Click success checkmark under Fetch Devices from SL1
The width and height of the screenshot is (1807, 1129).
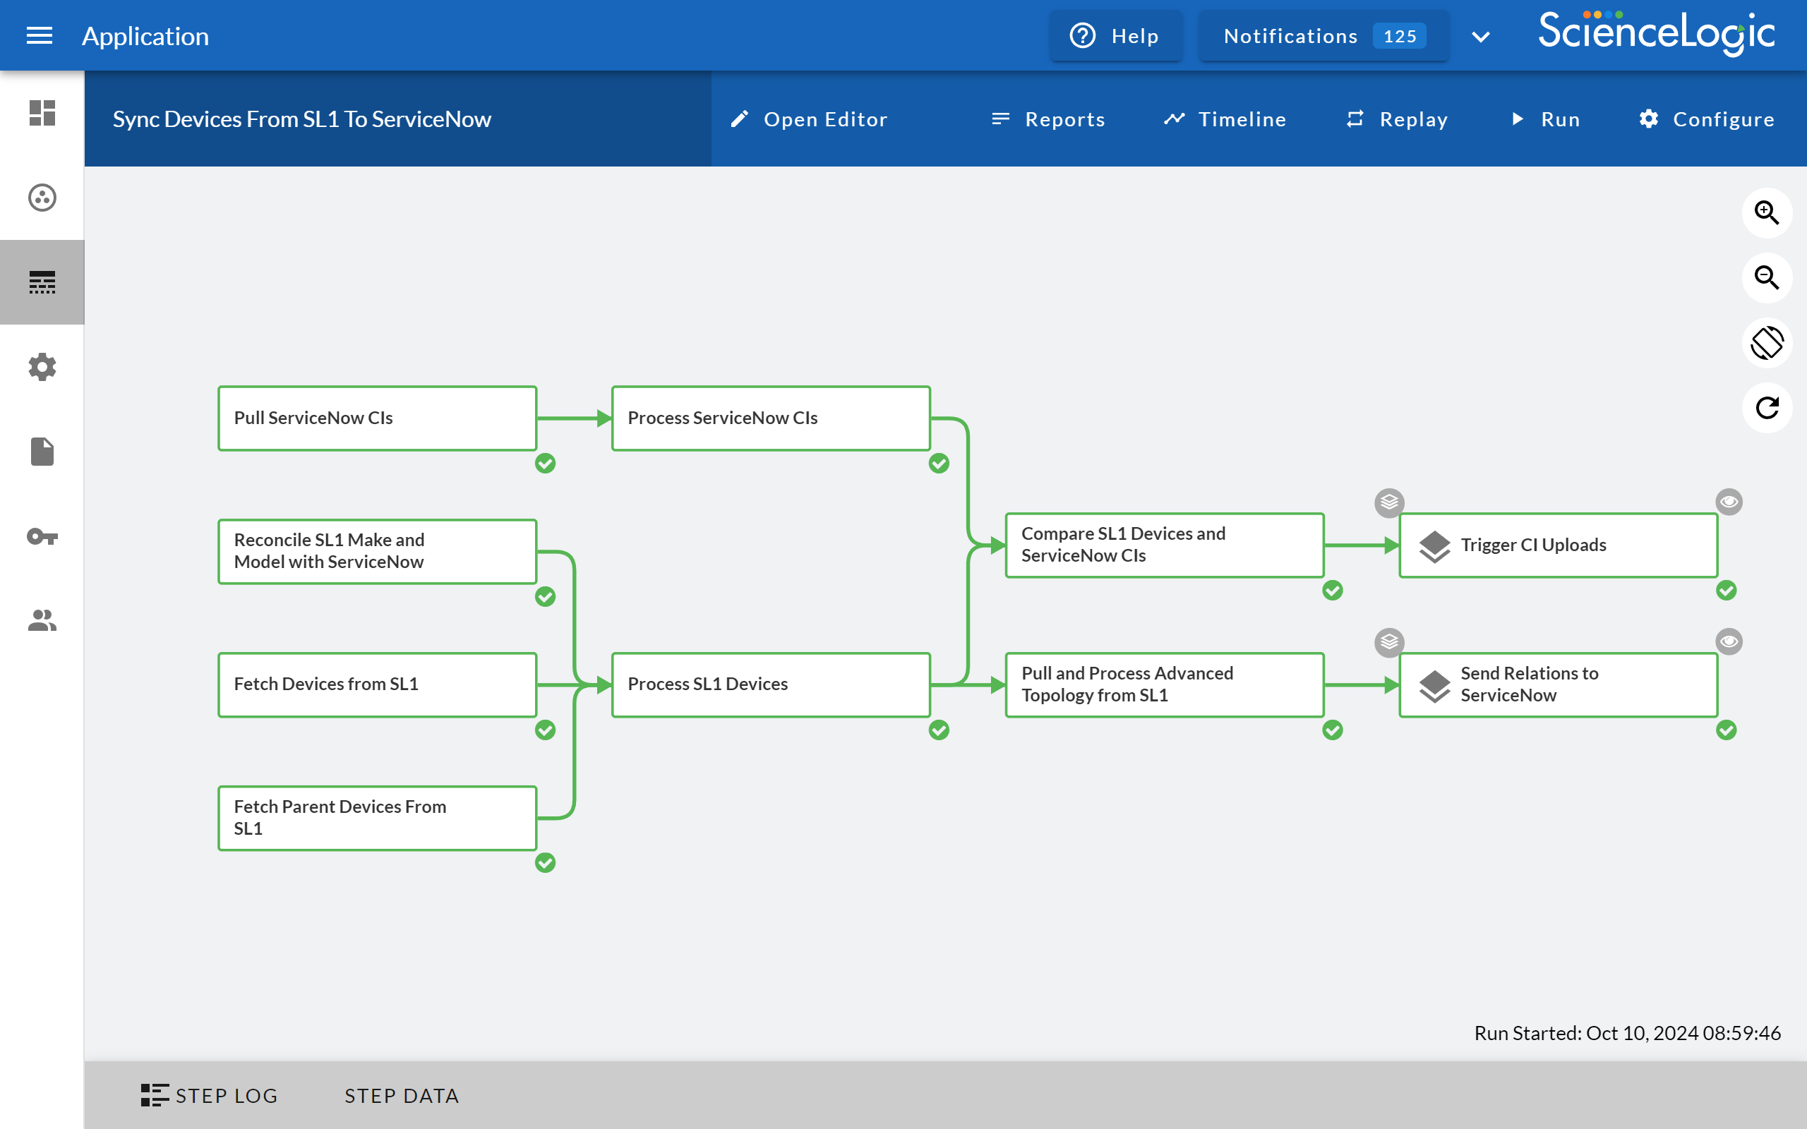point(545,730)
